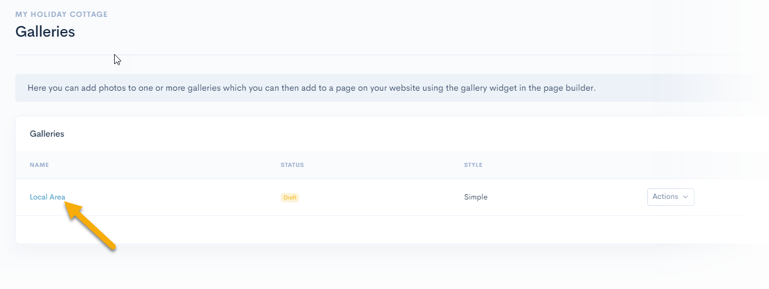769x289 pixels.
Task: Click the chevron arrow inside the Actions button
Action: 685,197
